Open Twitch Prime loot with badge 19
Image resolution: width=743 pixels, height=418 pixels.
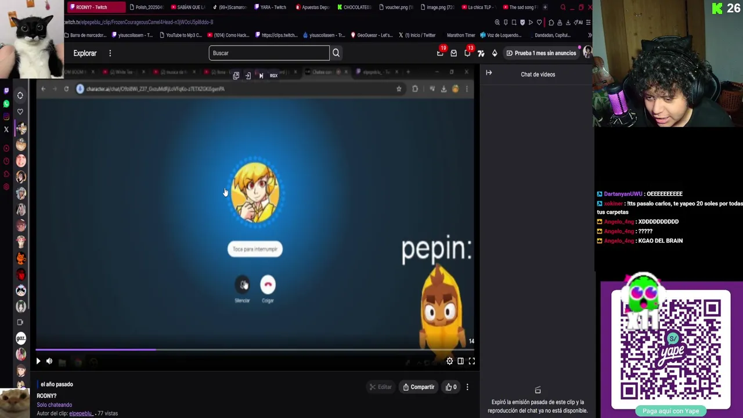441,53
